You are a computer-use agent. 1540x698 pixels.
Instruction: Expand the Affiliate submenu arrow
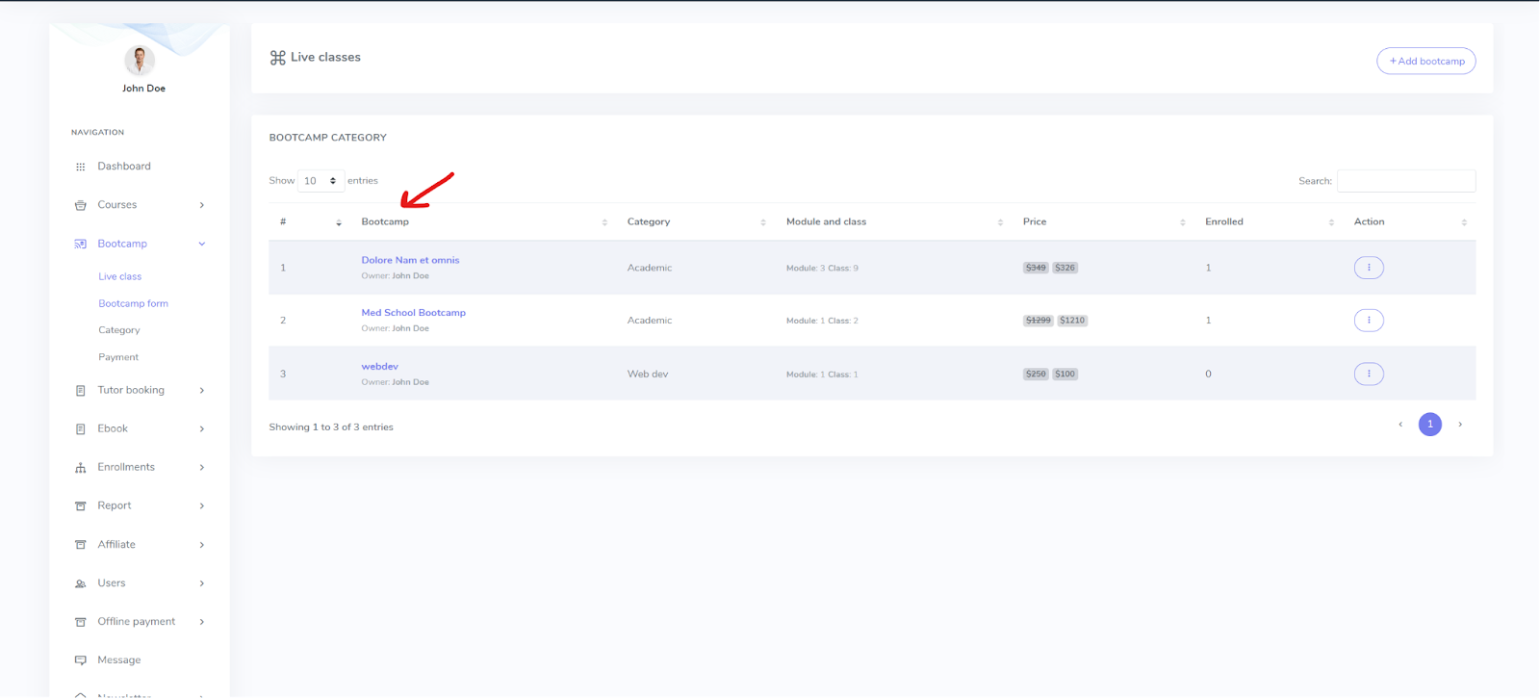[202, 545]
